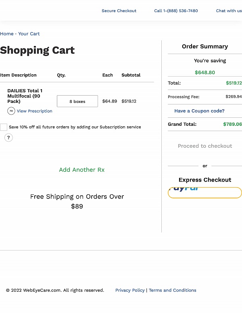Click the Secure Checkout header link

119,11
